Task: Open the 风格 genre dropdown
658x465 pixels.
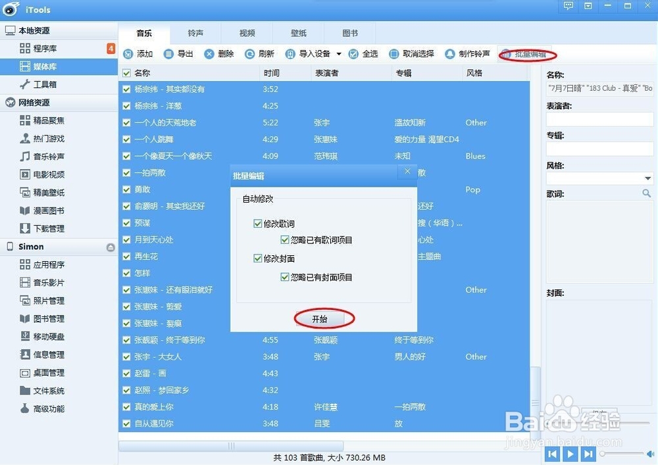Action: pos(647,179)
